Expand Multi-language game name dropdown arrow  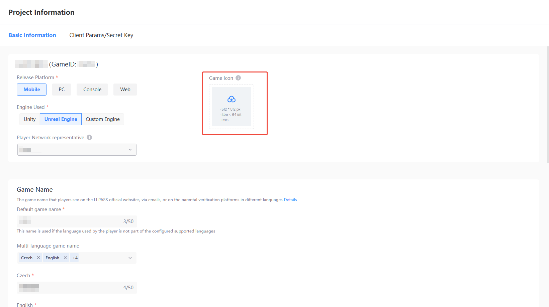click(x=130, y=258)
